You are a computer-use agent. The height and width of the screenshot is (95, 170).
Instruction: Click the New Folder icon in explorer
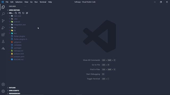coord(19,13)
